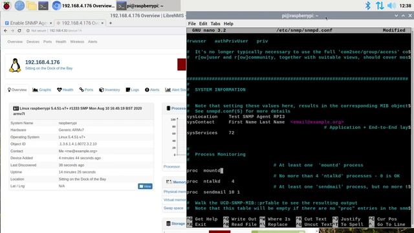Open the Physical memory link

[x=175, y=192]
